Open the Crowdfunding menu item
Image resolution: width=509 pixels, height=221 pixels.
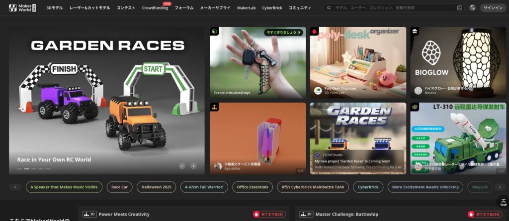point(155,8)
